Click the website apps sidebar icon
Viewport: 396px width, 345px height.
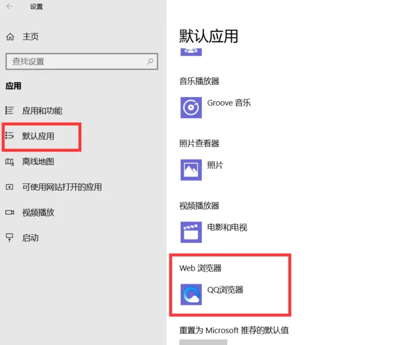click(10, 187)
